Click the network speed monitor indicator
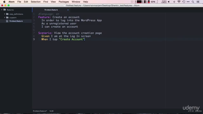Image resolution: width=203 pixels, height=114 pixels. [x=164, y=2]
